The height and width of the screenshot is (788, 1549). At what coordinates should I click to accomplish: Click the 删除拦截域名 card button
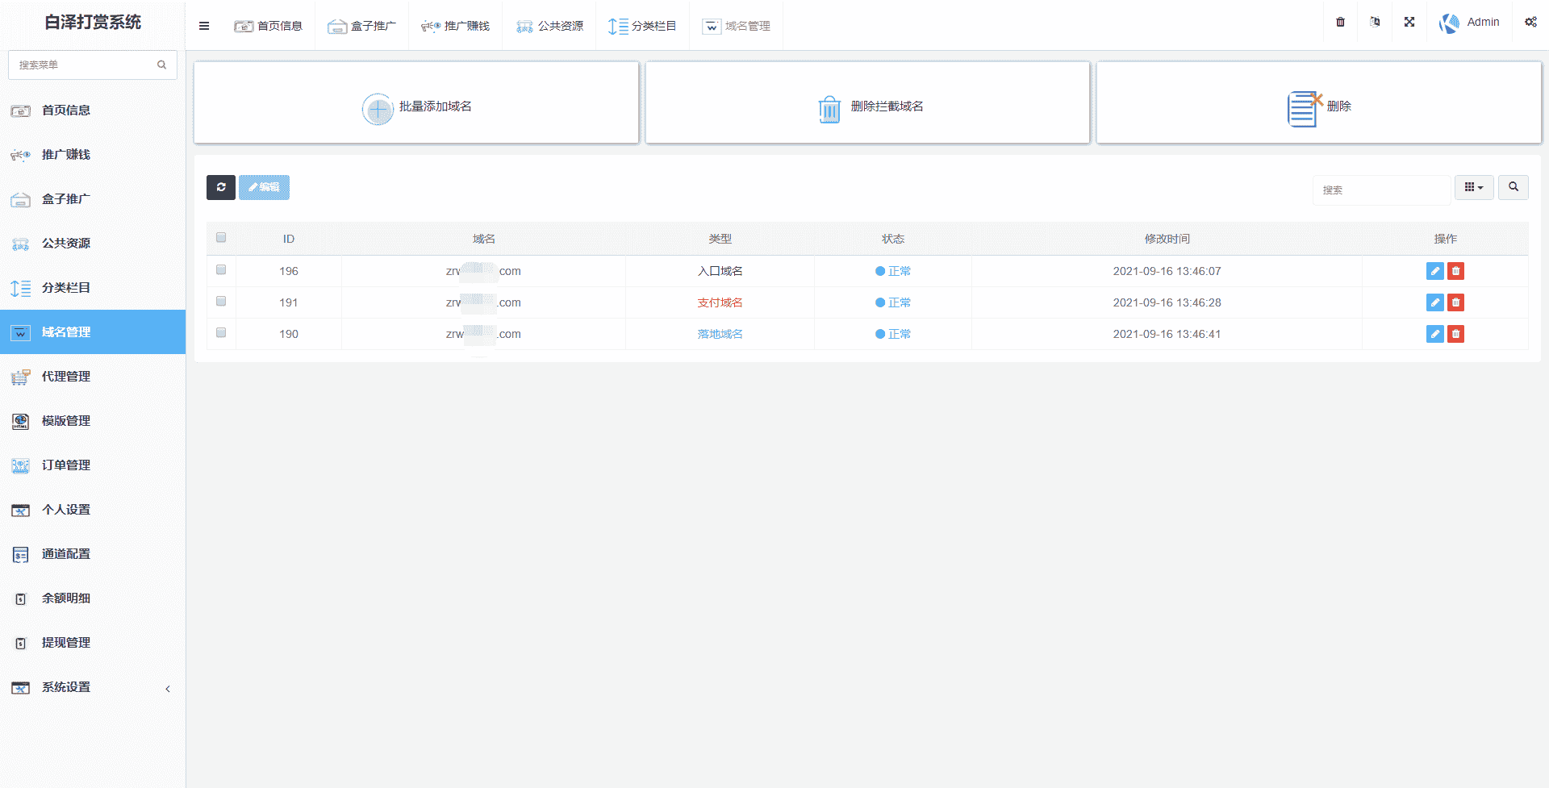(868, 106)
